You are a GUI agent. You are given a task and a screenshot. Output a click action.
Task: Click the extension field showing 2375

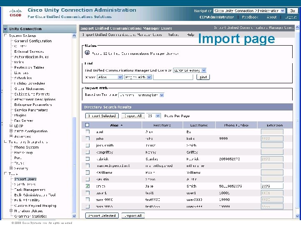[272, 186]
